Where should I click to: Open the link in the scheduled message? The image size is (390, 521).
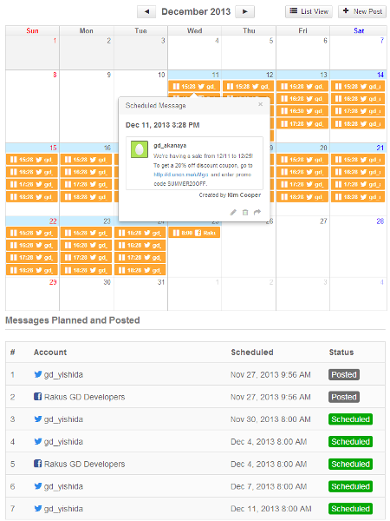coord(181,175)
